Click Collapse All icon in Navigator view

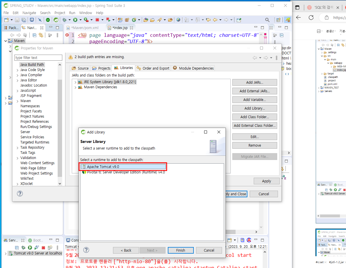pyautogui.click(x=34, y=35)
